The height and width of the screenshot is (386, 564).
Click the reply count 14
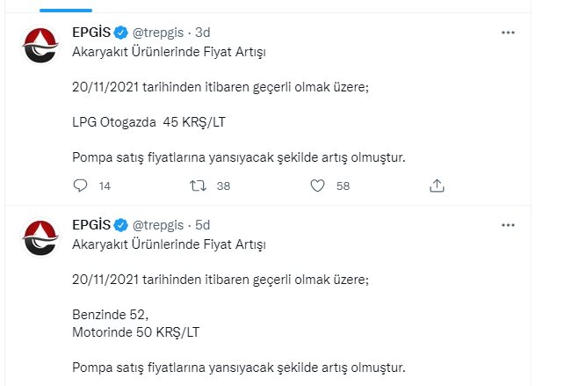point(105,186)
